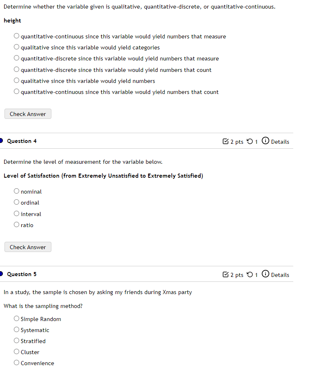Click the score checkbox icon beside Question 4's 2 pts
The height and width of the screenshot is (368, 332).
tap(226, 141)
